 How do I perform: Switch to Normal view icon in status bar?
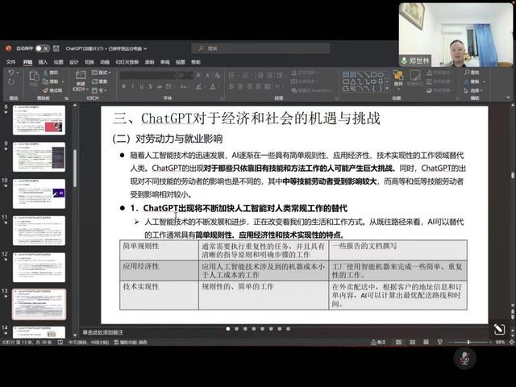[x=398, y=342]
